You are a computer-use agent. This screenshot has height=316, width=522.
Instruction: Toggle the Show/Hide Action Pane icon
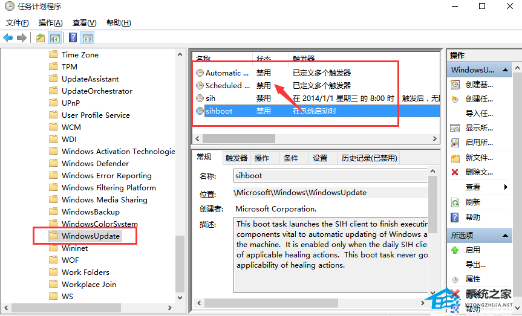[88, 38]
